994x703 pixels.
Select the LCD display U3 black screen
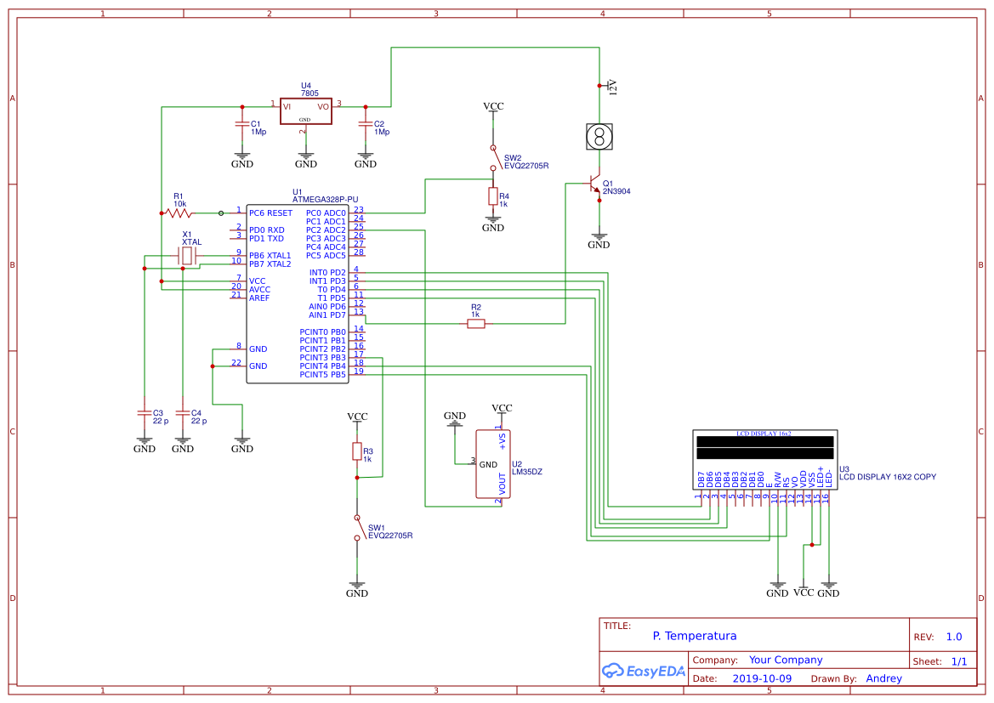pyautogui.click(x=764, y=447)
